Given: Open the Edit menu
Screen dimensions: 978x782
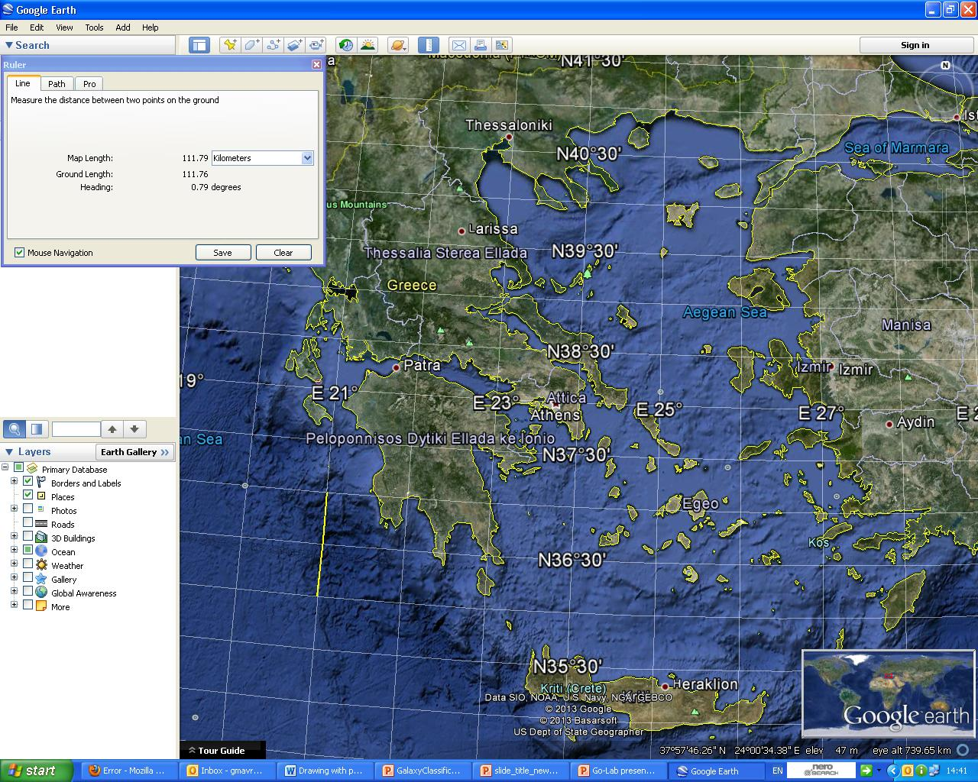Looking at the screenshot, I should click(37, 27).
